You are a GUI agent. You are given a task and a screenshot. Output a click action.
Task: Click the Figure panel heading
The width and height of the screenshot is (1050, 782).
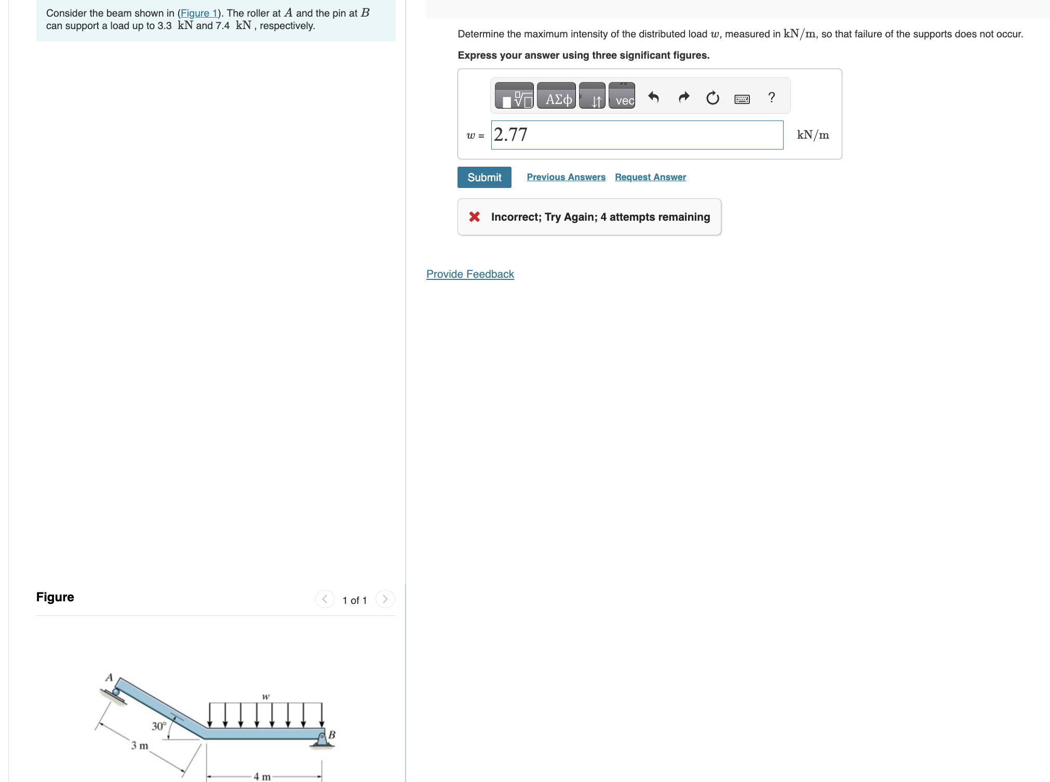[x=55, y=597]
